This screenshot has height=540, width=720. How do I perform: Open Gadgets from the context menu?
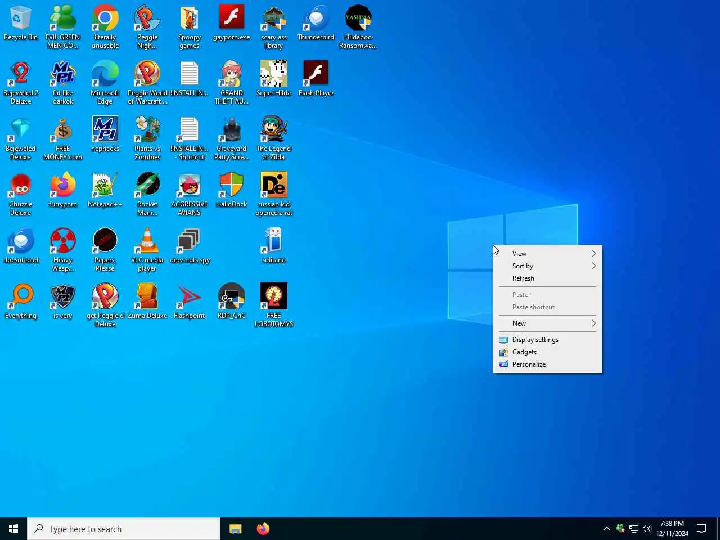click(x=547, y=352)
